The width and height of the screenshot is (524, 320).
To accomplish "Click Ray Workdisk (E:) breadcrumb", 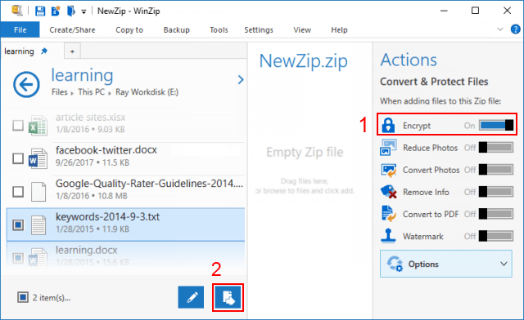I will [147, 92].
